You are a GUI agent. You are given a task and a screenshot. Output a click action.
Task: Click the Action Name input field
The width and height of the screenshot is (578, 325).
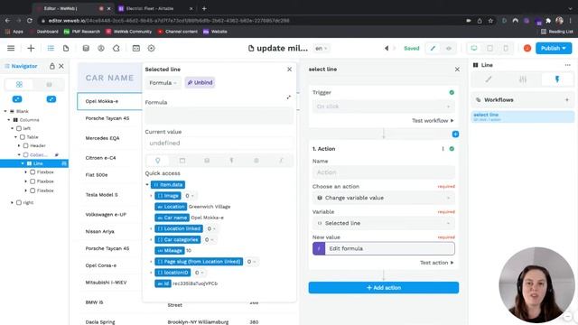383,172
